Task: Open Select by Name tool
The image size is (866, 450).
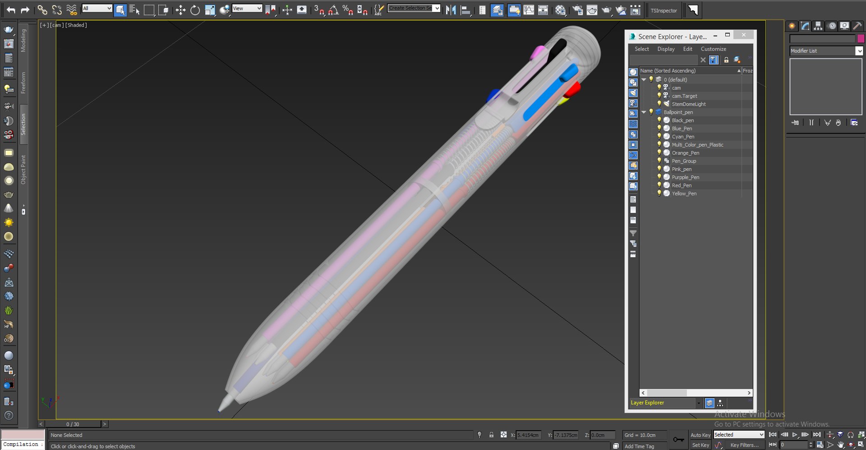Action: pyautogui.click(x=134, y=9)
